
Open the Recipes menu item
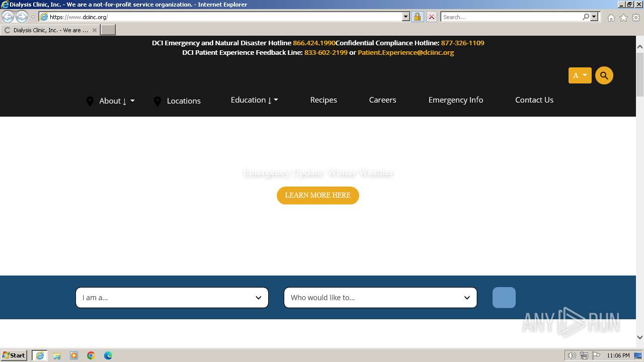pyautogui.click(x=324, y=100)
